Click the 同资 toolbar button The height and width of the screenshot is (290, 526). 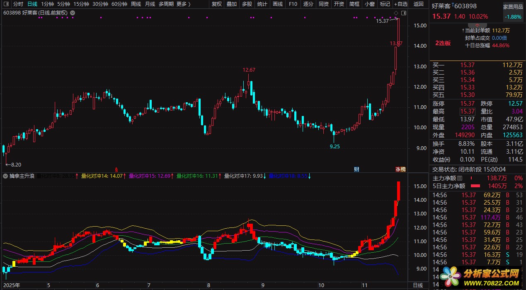[x=324, y=4]
